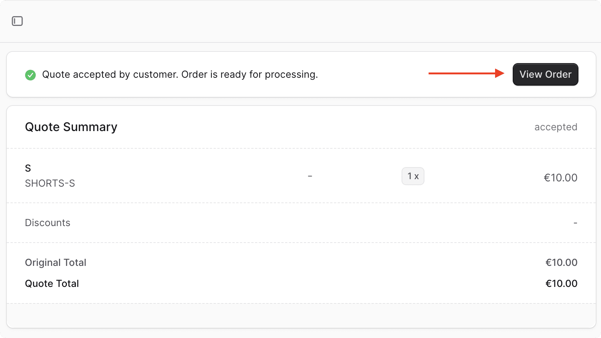Viewport: 601px width, 338px height.
Task: Click the quote accepted notification message
Action: [x=180, y=74]
